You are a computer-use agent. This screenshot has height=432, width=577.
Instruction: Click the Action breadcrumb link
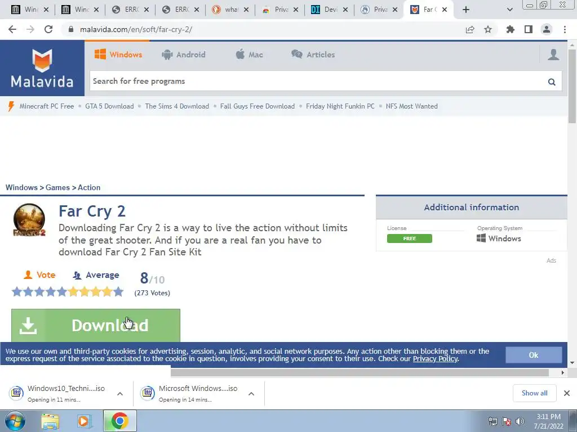88,187
